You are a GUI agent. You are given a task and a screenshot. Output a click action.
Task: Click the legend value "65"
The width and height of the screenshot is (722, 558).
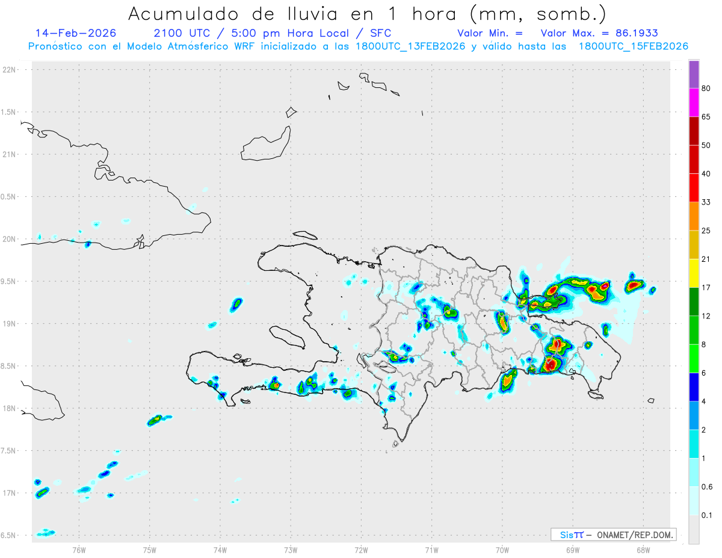click(706, 117)
